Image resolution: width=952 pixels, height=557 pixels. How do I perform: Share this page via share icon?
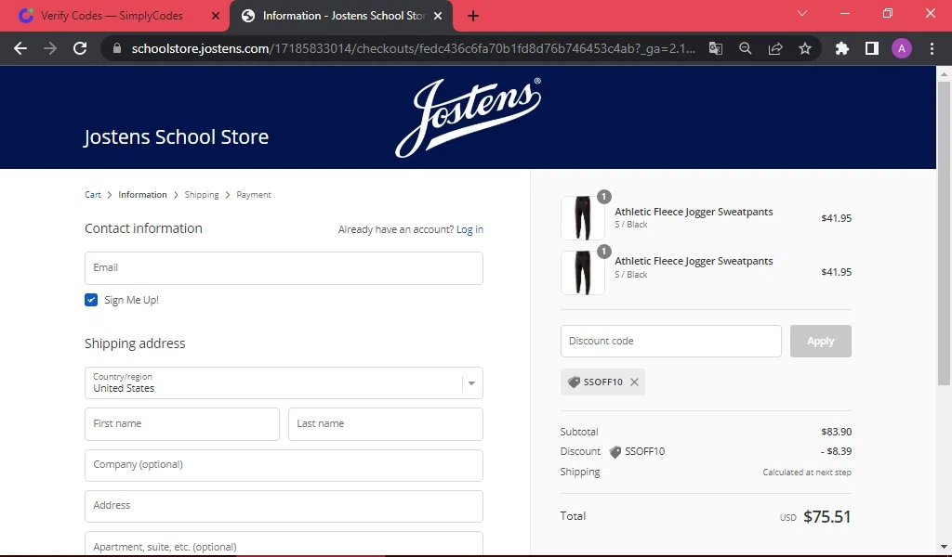pos(775,48)
